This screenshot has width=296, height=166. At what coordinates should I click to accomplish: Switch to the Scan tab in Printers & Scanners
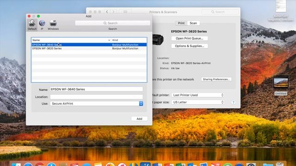193,23
